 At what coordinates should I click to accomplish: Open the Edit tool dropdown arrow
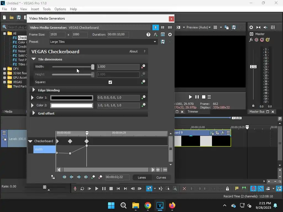point(155,189)
